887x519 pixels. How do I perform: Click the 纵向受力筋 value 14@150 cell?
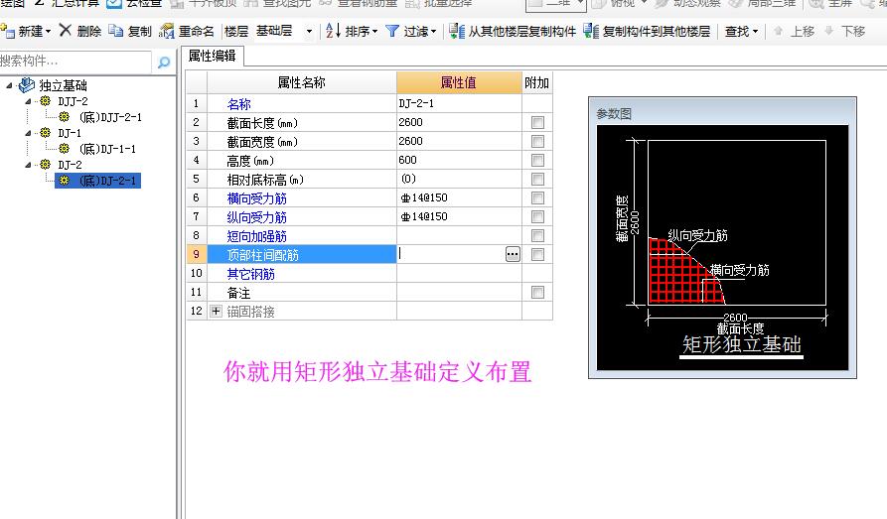459,216
